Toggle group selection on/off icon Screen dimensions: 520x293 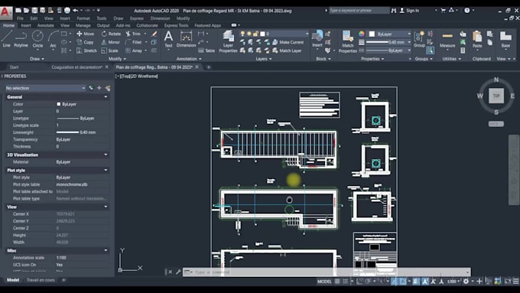[430, 50]
